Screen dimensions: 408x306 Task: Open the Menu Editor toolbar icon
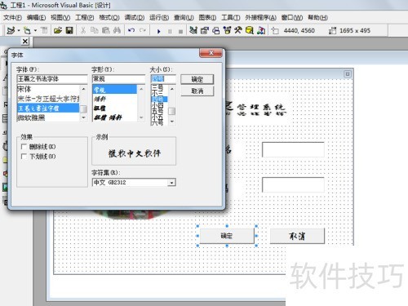44,30
